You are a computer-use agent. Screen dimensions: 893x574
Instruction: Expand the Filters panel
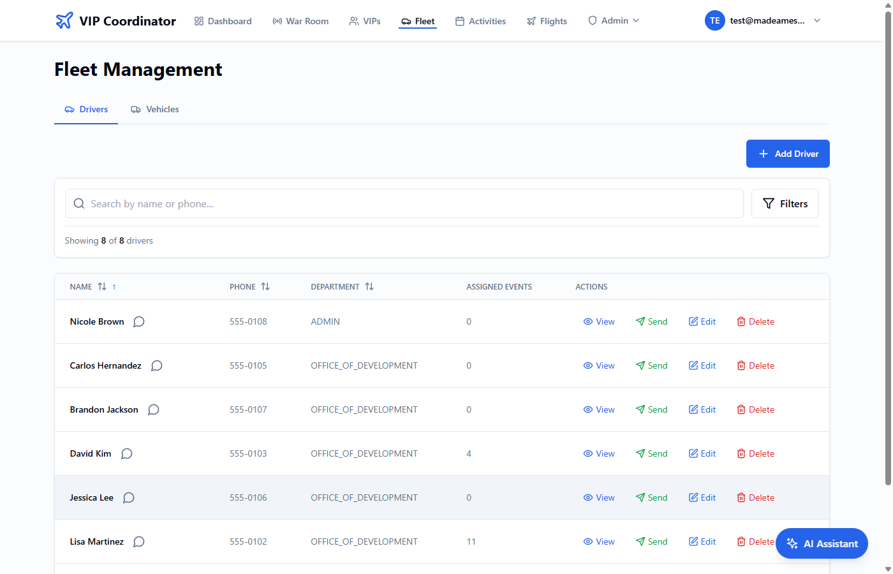pos(785,203)
